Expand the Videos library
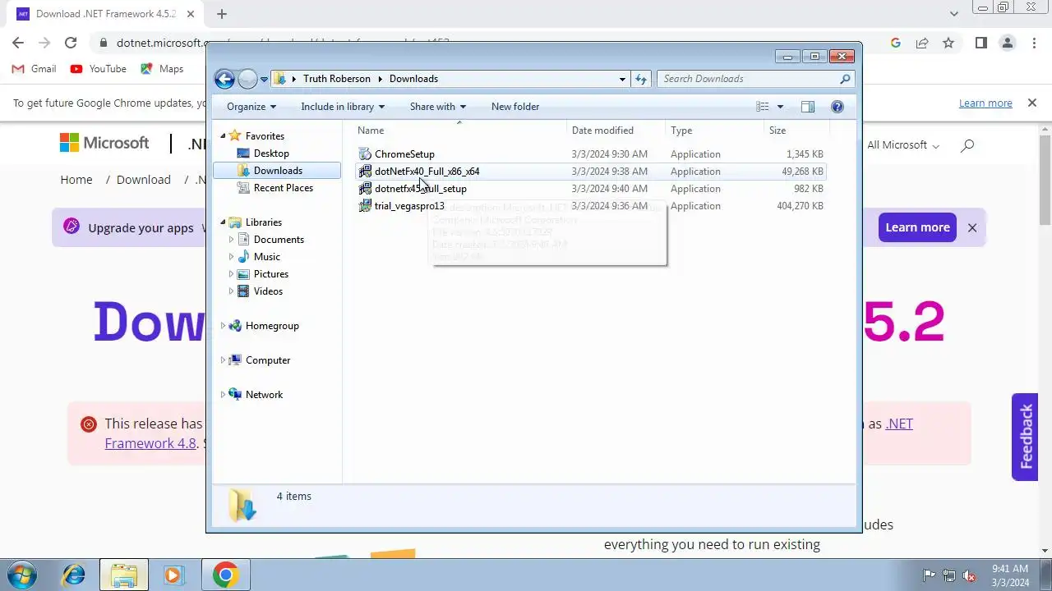 232,291
